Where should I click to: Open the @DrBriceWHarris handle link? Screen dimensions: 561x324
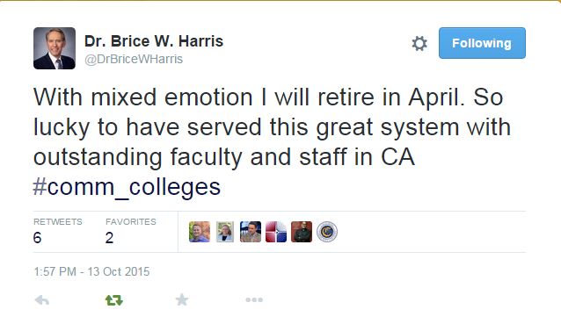(x=134, y=59)
